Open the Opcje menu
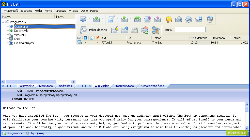Screen dimensions: 250x137 click(84, 11)
